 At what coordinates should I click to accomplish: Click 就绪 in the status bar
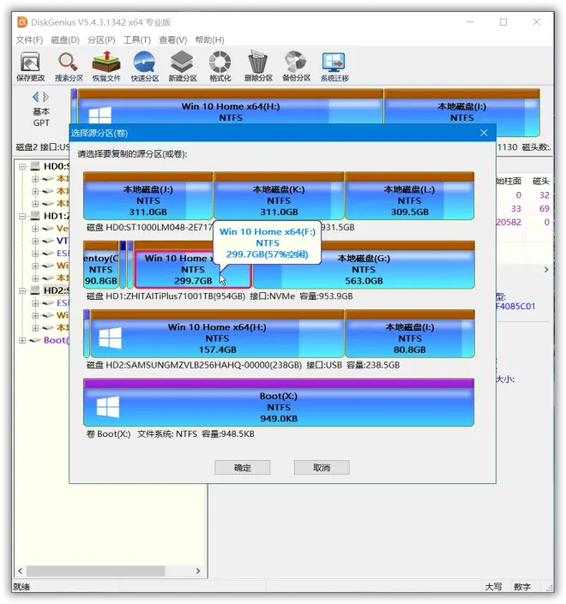[21, 587]
